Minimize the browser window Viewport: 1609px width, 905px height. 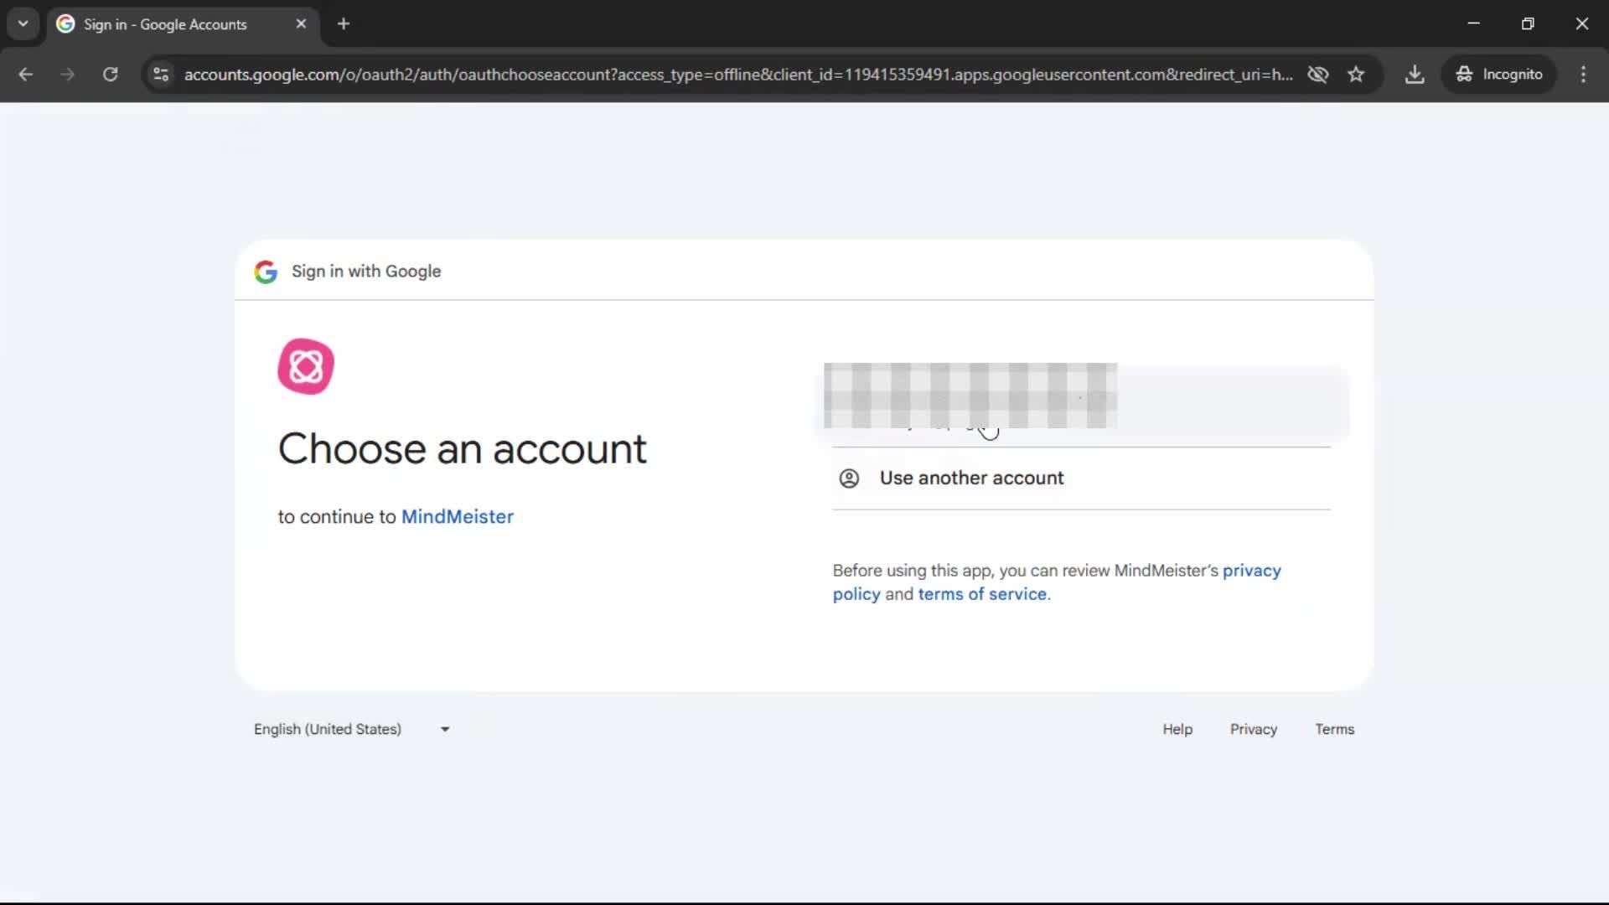1474,23
